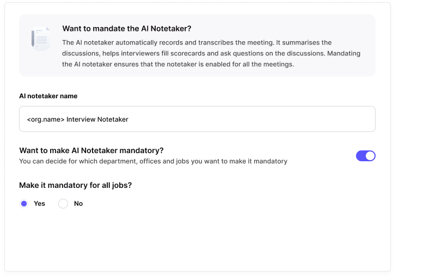Click the white knob of the mandatory switch
This screenshot has width=448, height=278.
[370, 156]
